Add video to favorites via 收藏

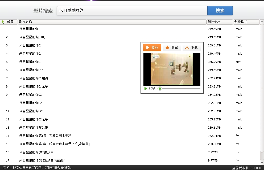(x=171, y=48)
